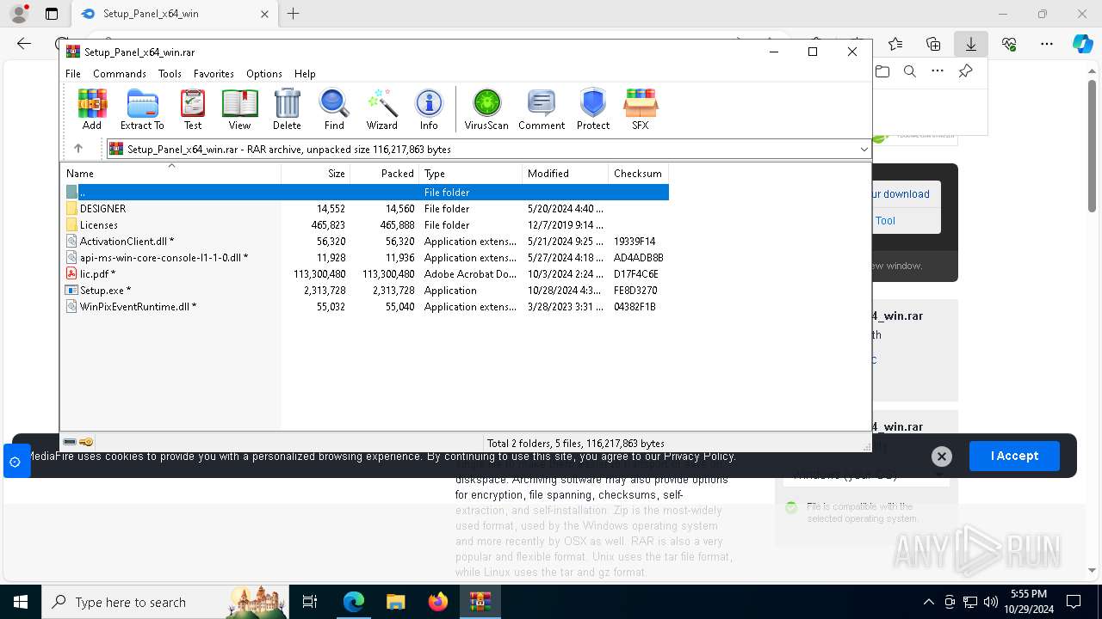
Task: Sort files by Name column header
Action: 171,173
